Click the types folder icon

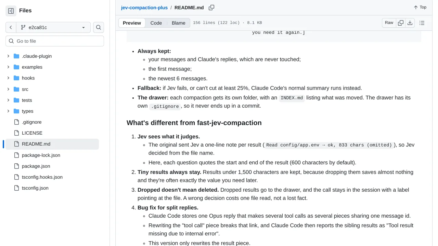[16, 111]
